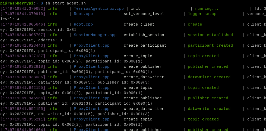The width and height of the screenshot is (266, 131).
Task: Click the init function name
Action: click(x=135, y=9)
